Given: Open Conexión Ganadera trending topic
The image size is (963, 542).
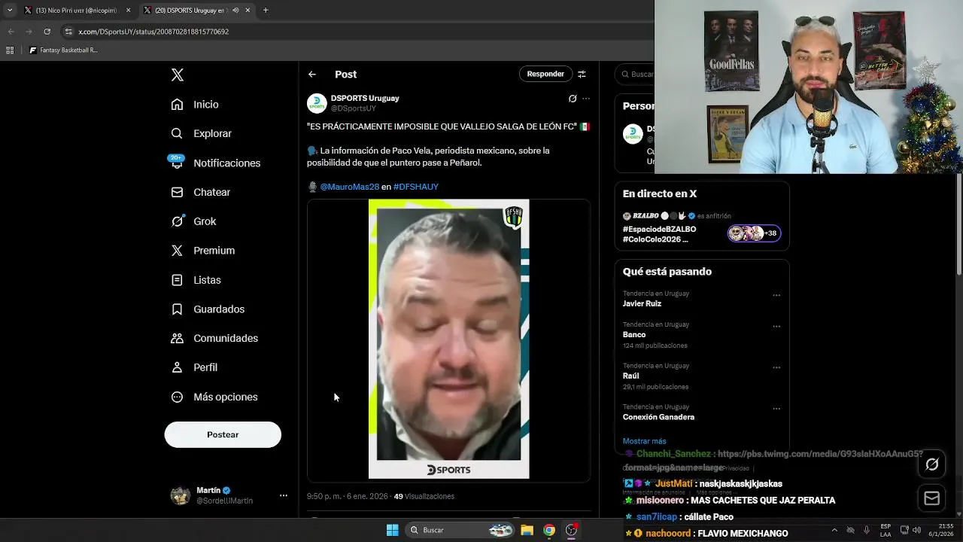Looking at the screenshot, I should click(x=658, y=417).
